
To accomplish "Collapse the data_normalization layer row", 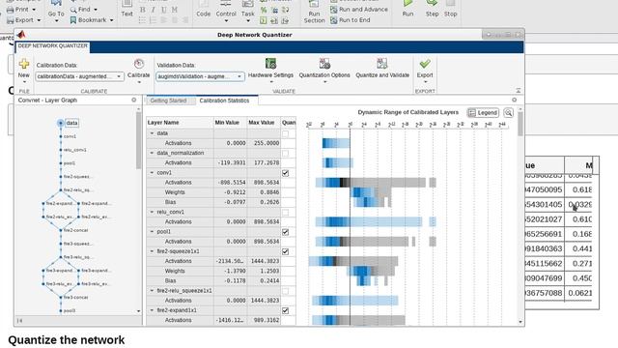I will tap(153, 153).
